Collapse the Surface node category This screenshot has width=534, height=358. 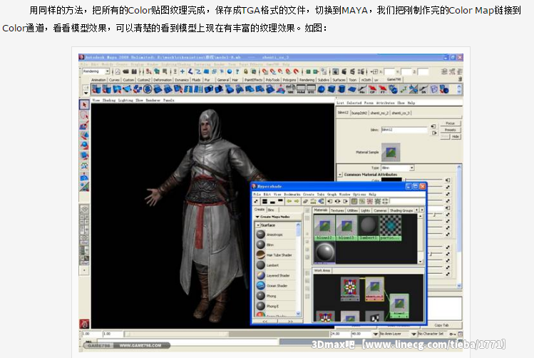point(258,225)
